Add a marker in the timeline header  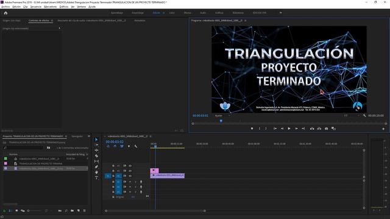click(129, 146)
